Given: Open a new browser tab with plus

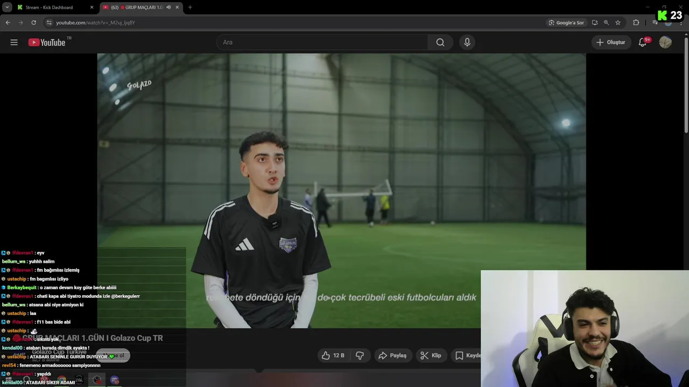Looking at the screenshot, I should 190,8.
